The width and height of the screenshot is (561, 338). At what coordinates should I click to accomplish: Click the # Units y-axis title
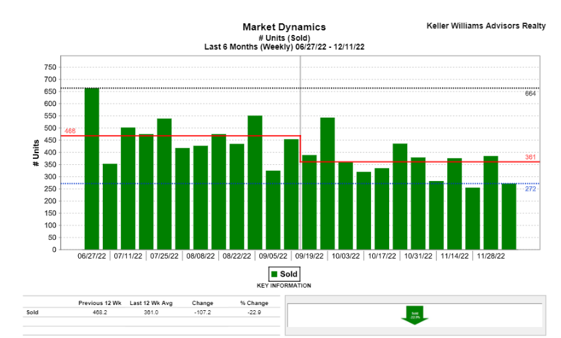click(x=36, y=153)
